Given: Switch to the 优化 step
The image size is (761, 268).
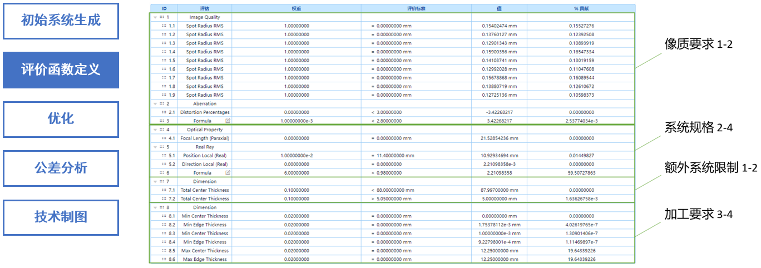Looking at the screenshot, I should 61,119.
